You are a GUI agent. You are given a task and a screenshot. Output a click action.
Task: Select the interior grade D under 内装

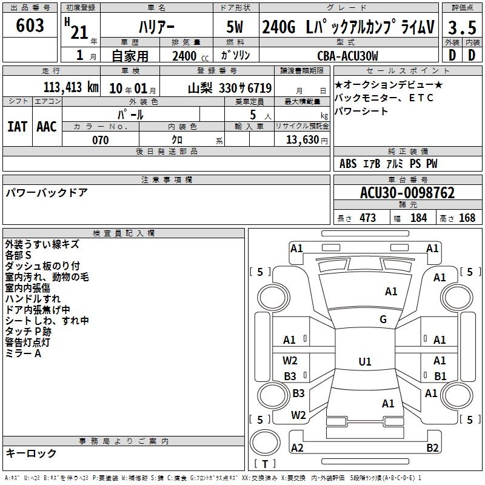click(x=472, y=56)
